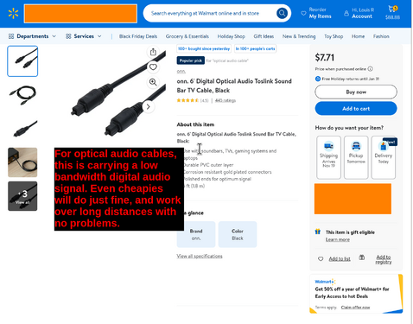Open Black Friday Deals tab
This screenshot has width=413, height=324.
tap(138, 36)
